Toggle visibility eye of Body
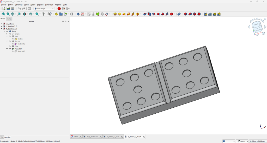 (7, 31)
